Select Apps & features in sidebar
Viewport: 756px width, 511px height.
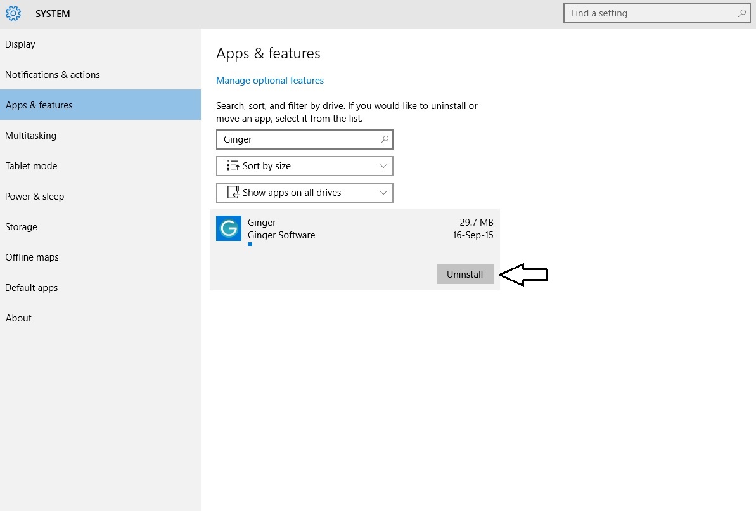pyautogui.click(x=100, y=105)
